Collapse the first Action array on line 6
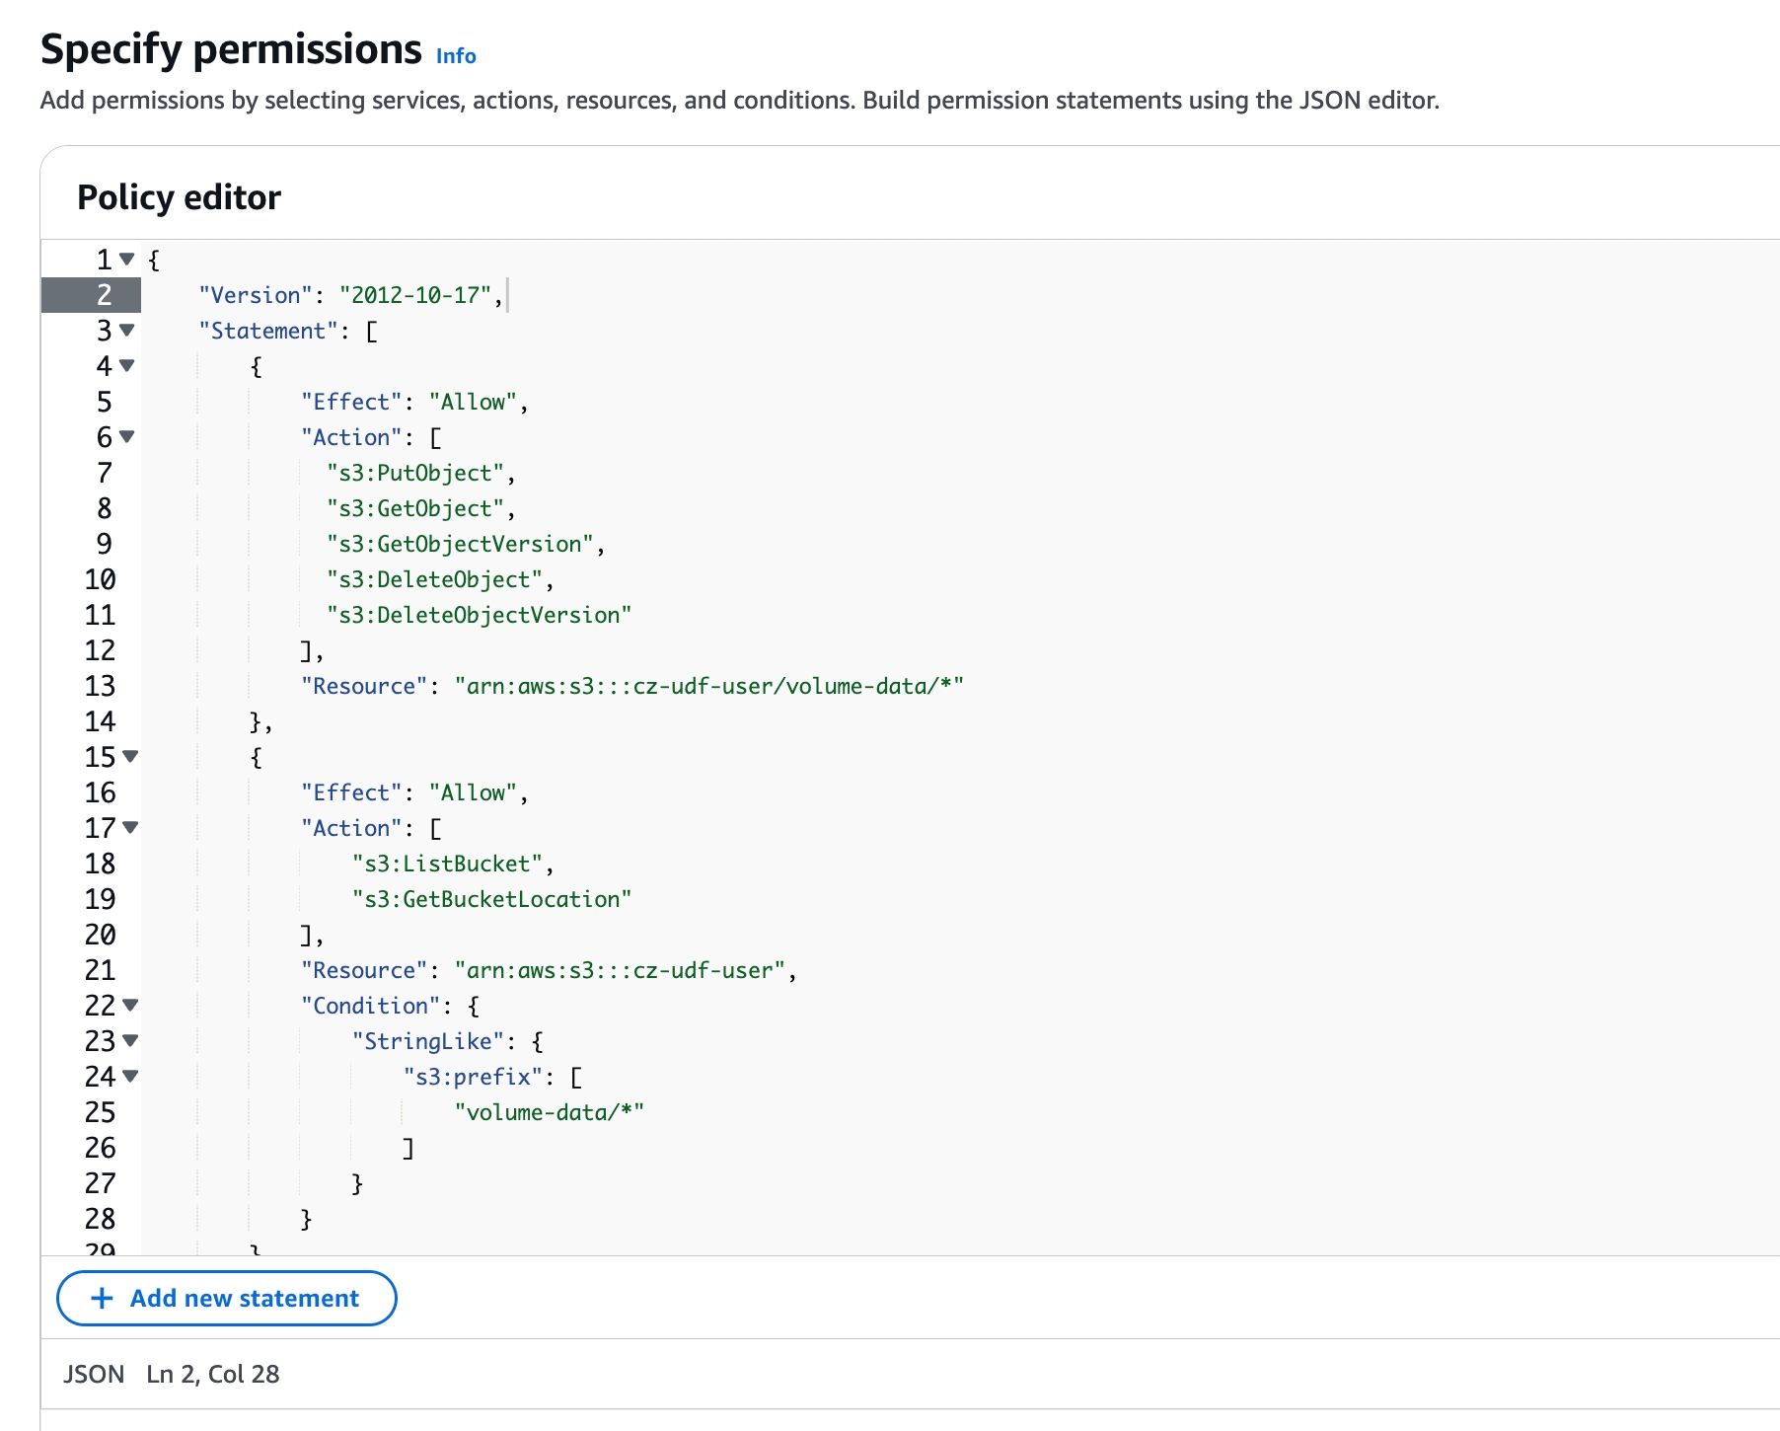Screen dimensions: 1780x1431 click(126, 437)
